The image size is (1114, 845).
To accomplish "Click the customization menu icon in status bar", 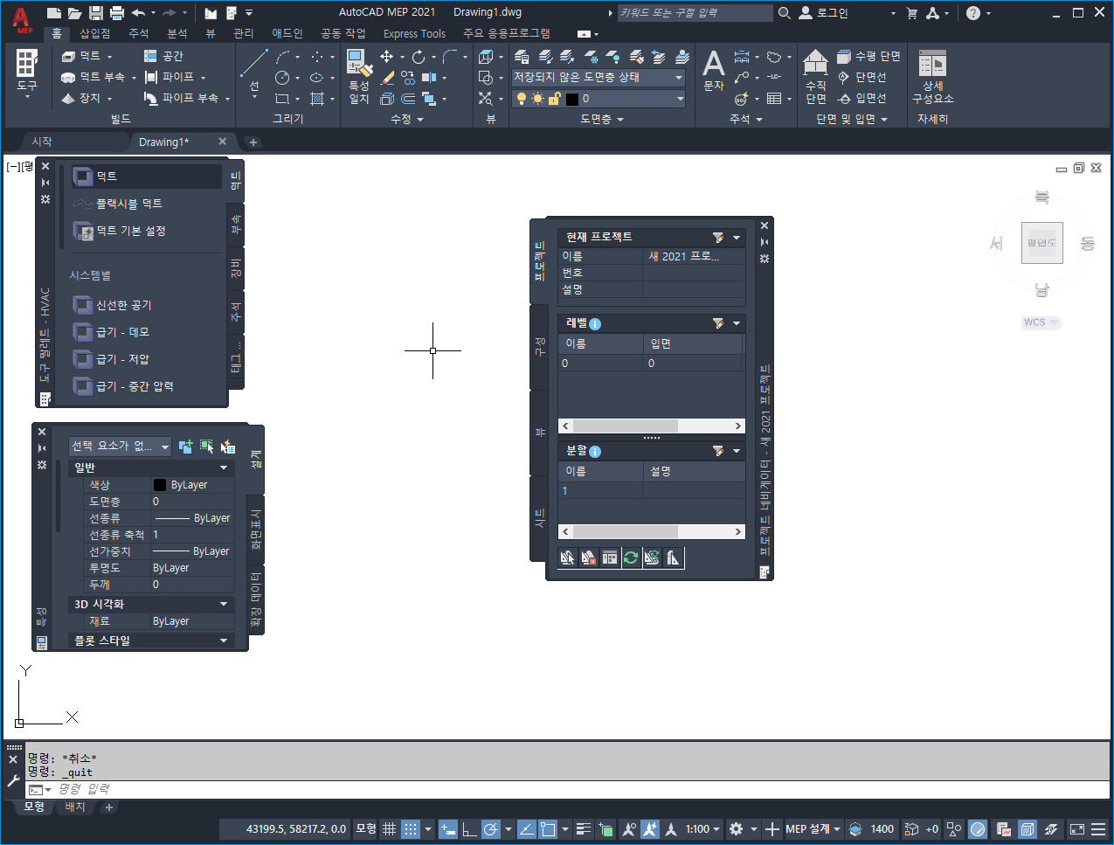I will (1098, 828).
